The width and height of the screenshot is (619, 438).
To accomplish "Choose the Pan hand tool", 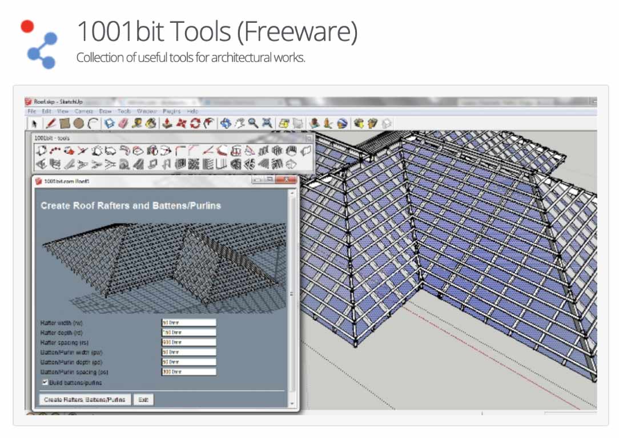I will (x=239, y=123).
